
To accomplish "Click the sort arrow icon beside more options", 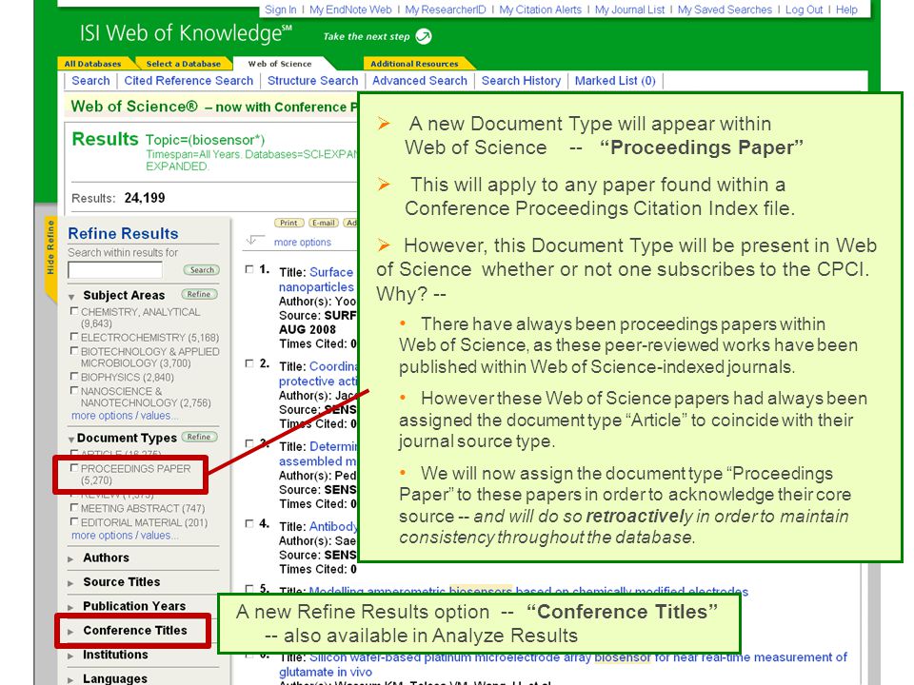I will (x=255, y=240).
